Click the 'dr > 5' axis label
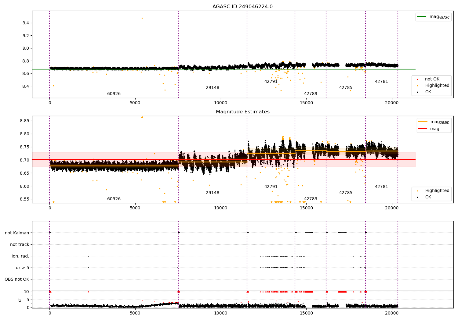Image resolution: width=458 pixels, height=320 pixels. [23, 268]
